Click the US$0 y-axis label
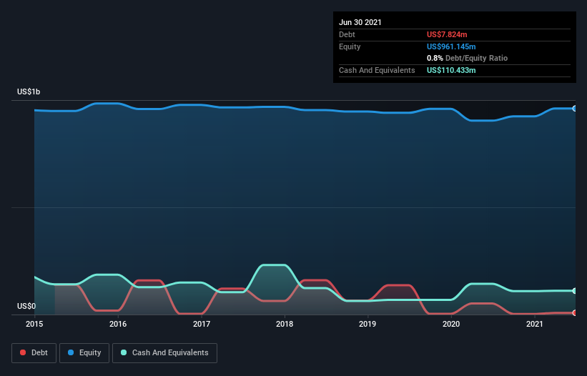587x376 pixels. [x=26, y=306]
